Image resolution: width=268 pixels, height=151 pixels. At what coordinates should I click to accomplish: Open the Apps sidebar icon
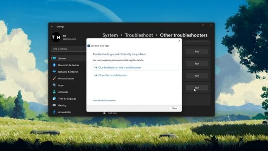[x=54, y=85]
